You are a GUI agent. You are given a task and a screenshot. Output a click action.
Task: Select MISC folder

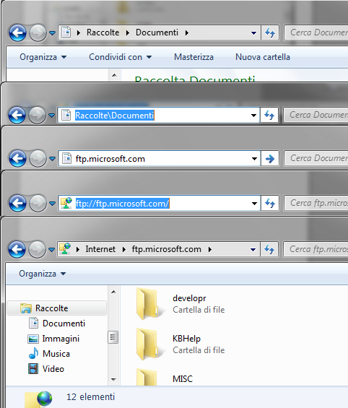pyautogui.click(x=165, y=377)
